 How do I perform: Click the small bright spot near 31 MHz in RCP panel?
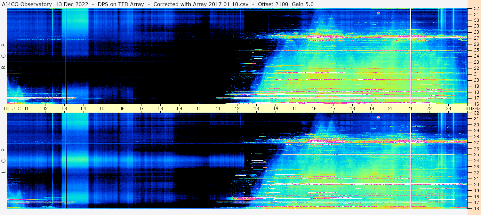(378, 13)
